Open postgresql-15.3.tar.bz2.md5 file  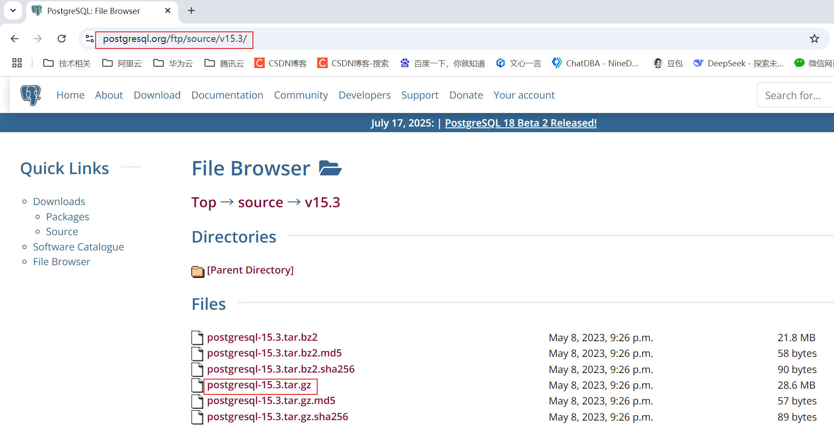[x=274, y=353]
